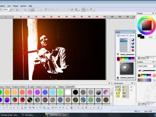156x117 pixels.
Task: Open the Recording window from the taskbar
Action: coord(28,115)
